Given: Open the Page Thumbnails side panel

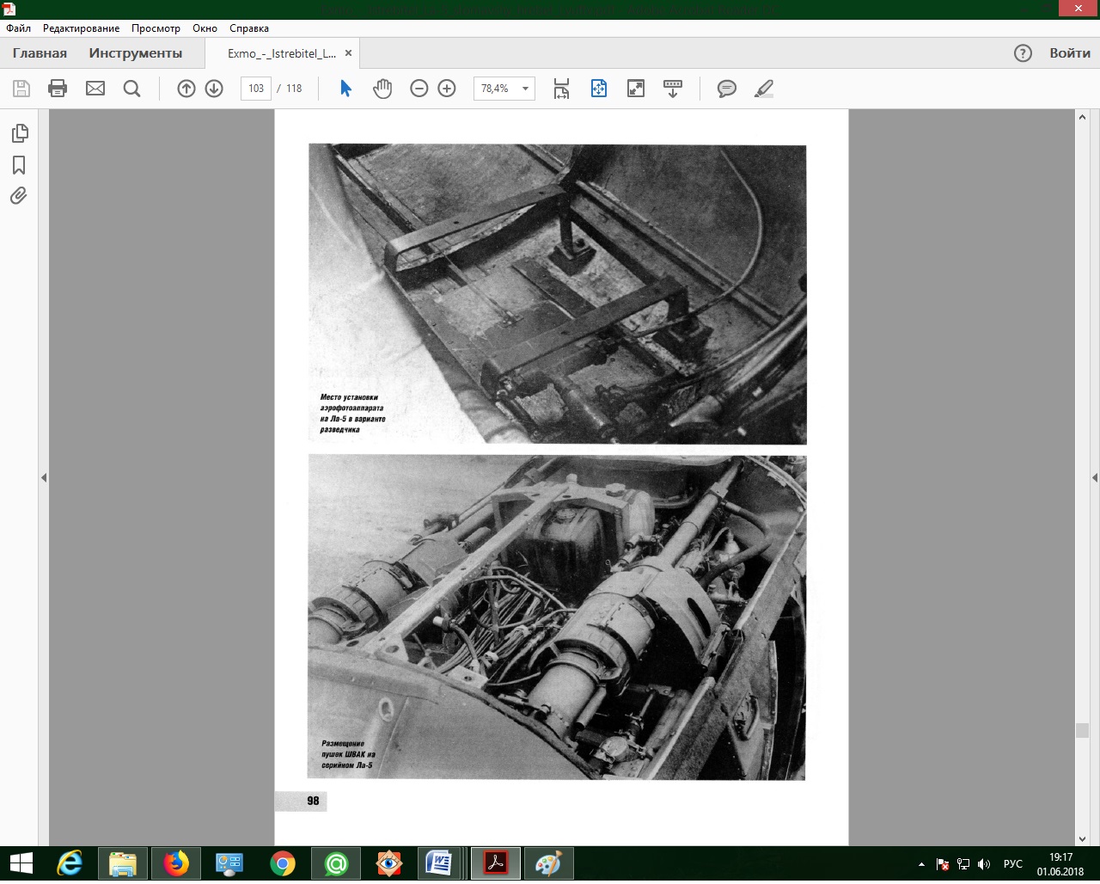Looking at the screenshot, I should pyautogui.click(x=19, y=133).
